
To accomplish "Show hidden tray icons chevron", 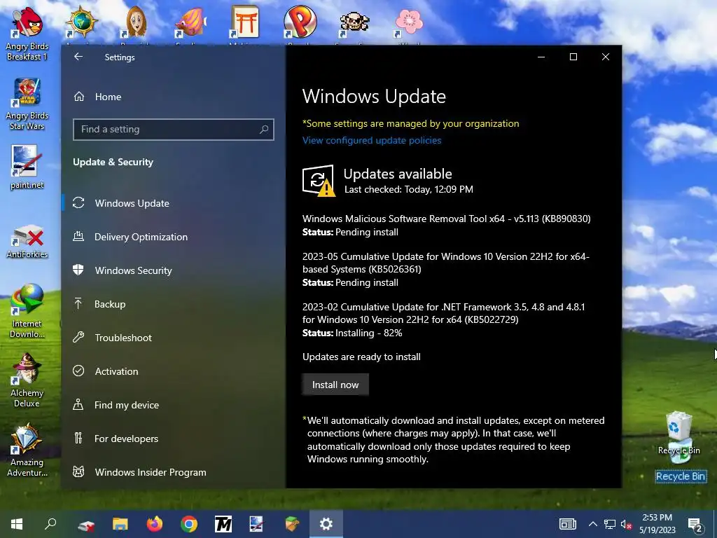I will [x=592, y=524].
